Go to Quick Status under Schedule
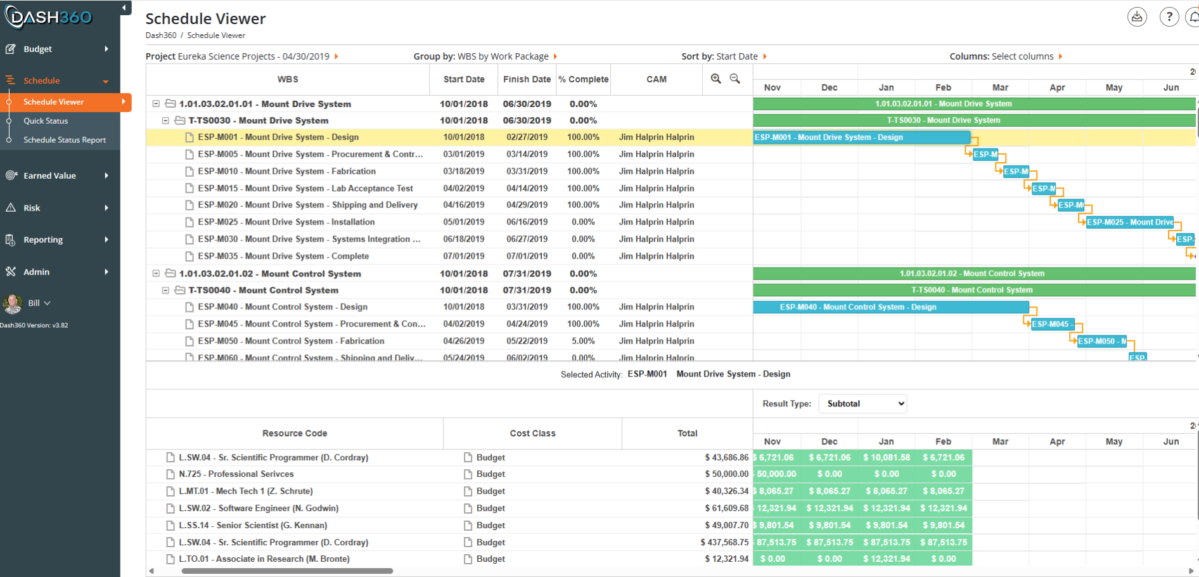Screen dimensions: 1199x577 click(x=46, y=120)
